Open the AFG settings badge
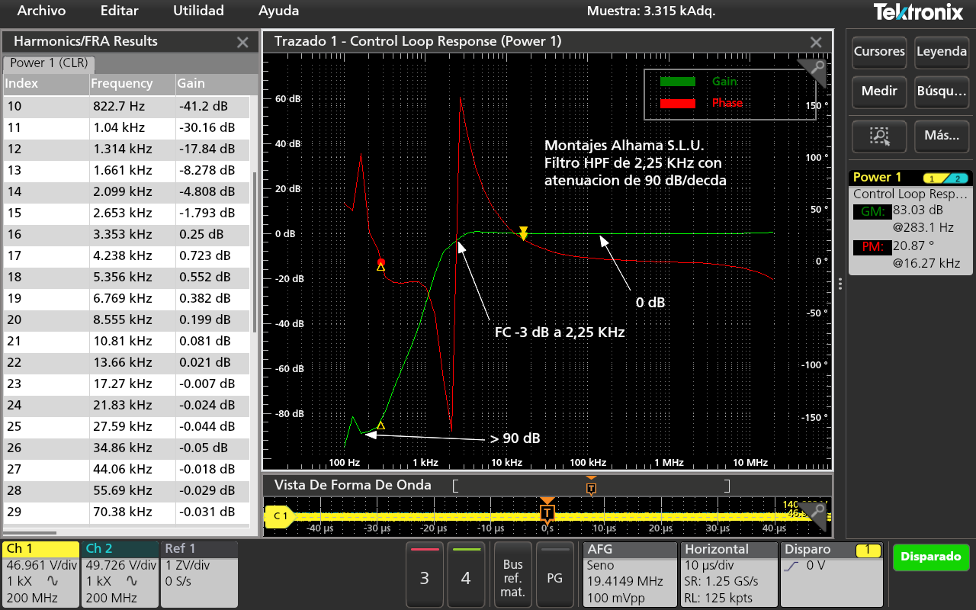976x610 pixels. tap(629, 574)
